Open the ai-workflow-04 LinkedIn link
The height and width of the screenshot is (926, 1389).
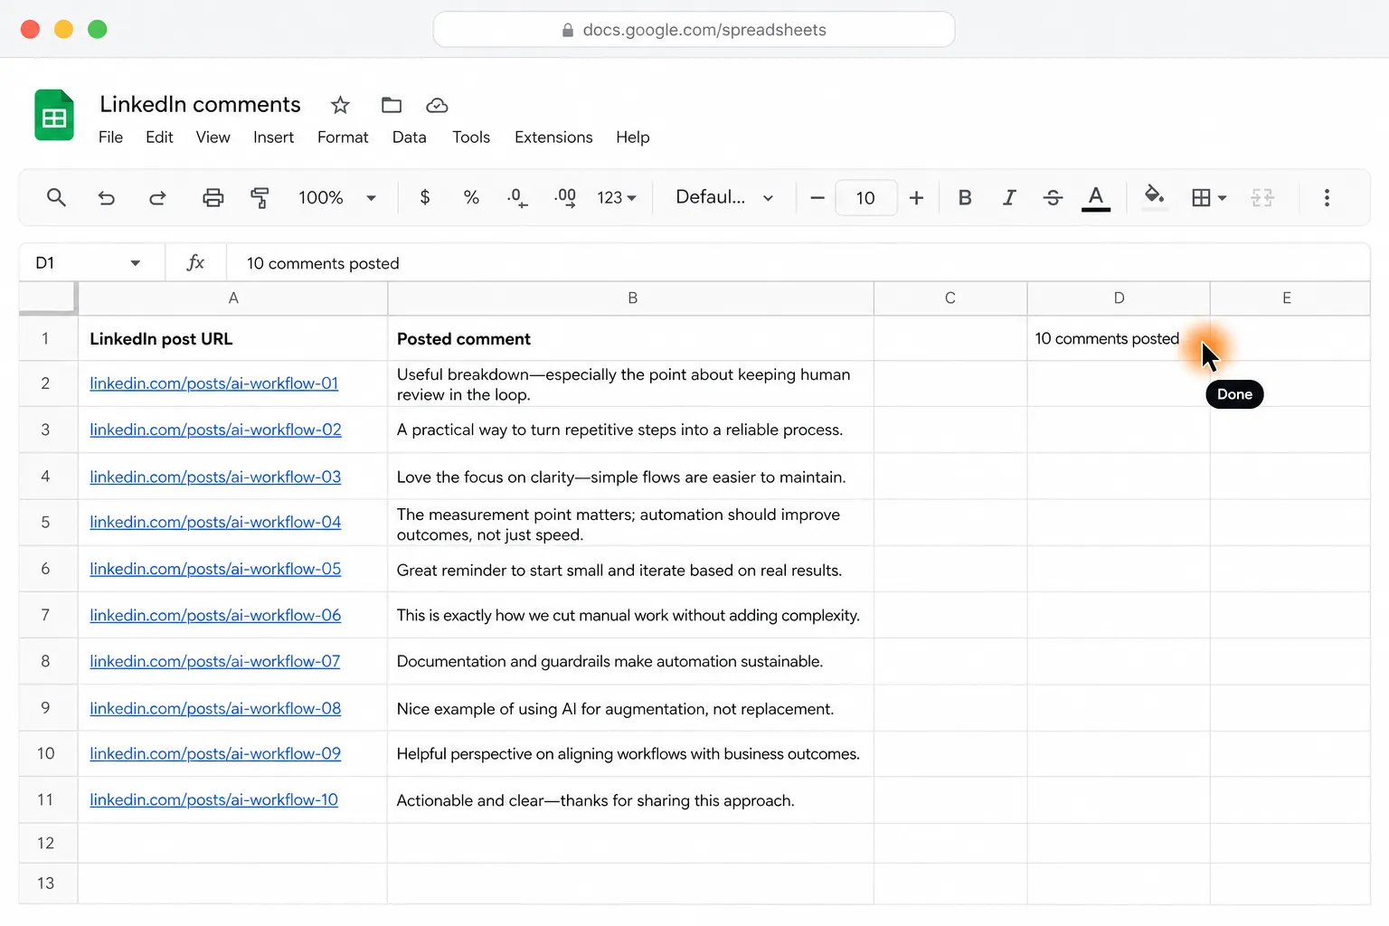tap(215, 522)
